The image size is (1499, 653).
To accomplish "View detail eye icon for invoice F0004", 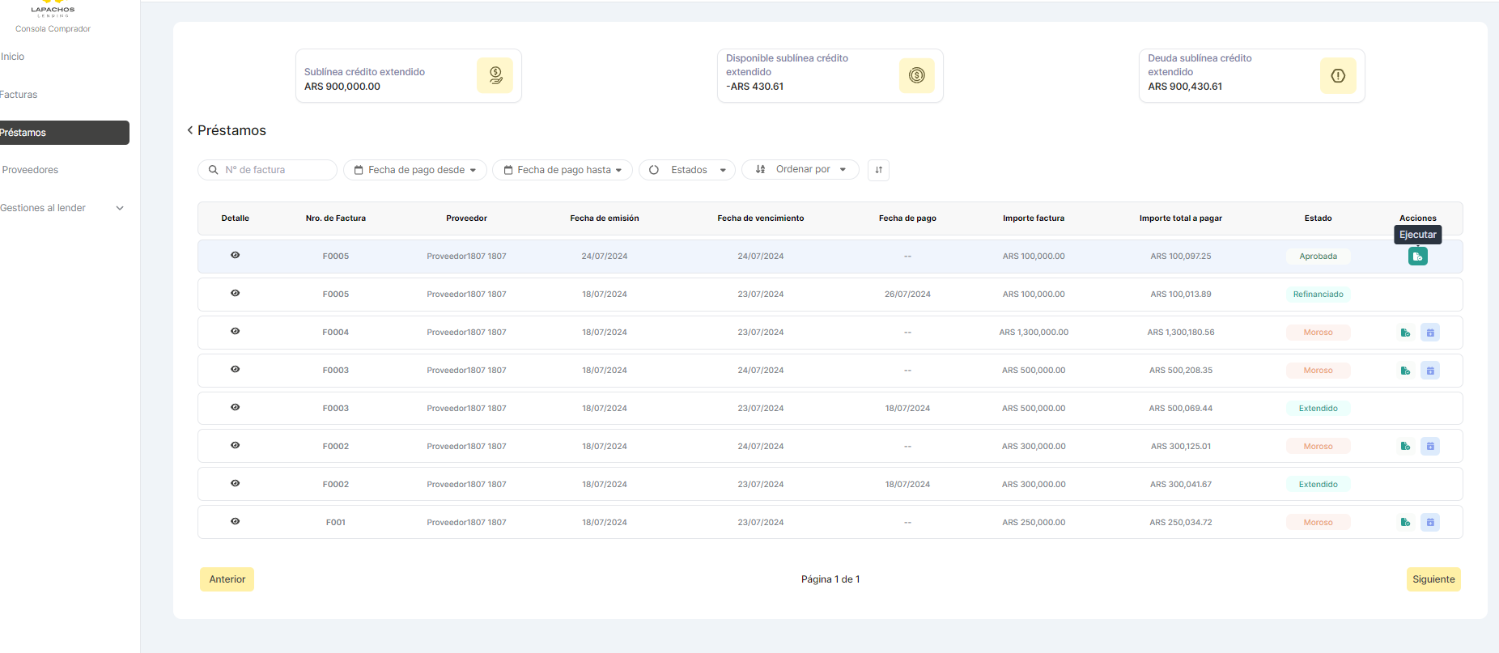I will click(235, 332).
